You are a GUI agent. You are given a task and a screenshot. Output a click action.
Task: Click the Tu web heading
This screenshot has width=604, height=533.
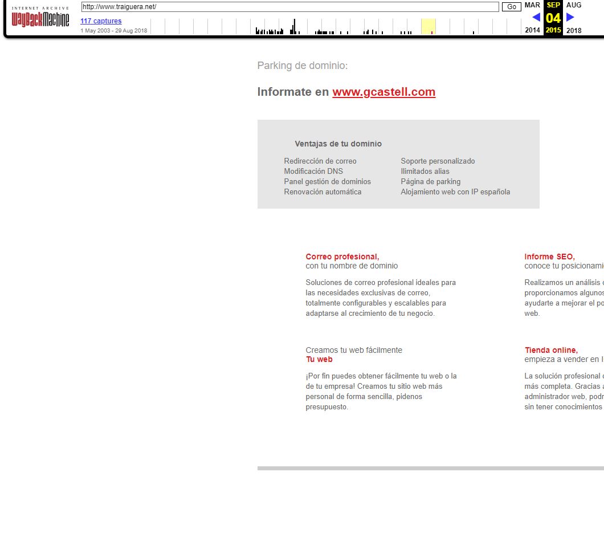point(319,359)
